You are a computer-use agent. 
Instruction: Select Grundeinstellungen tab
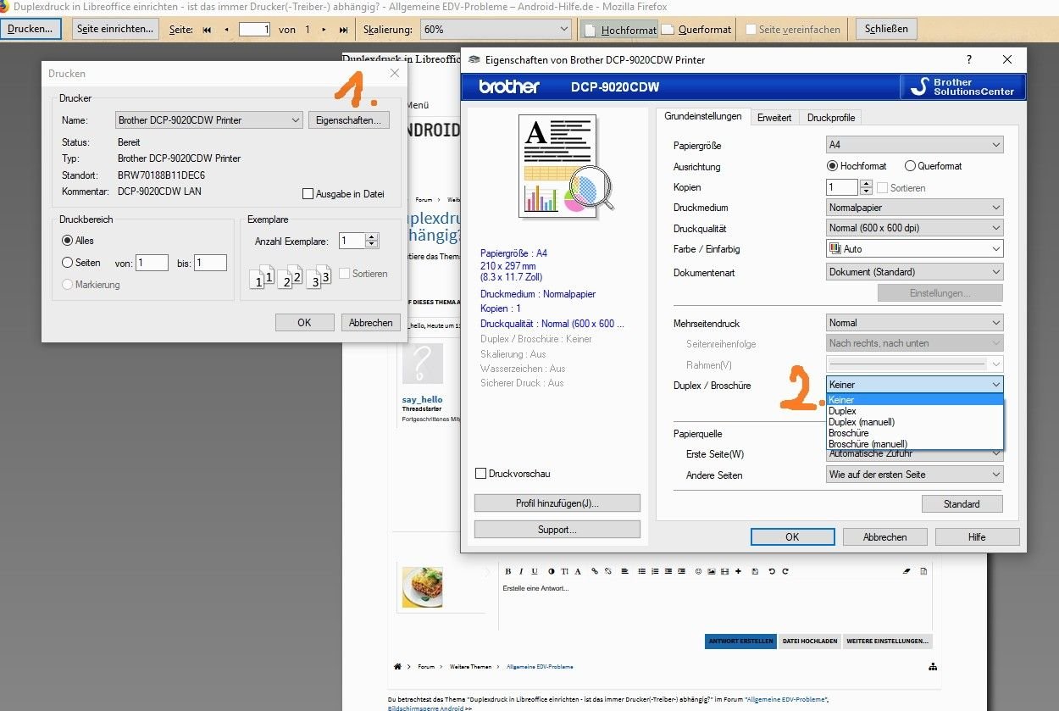702,116
